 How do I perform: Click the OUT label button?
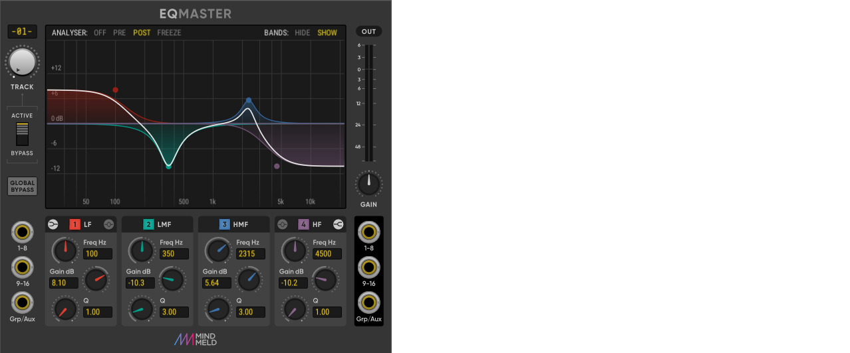(x=368, y=32)
